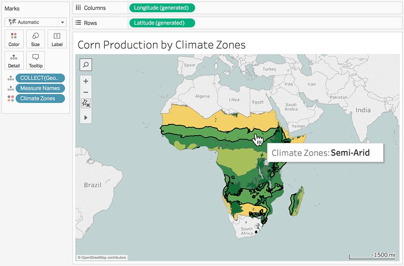The height and width of the screenshot is (266, 404).
Task: Open the Detail marks card
Action: click(14, 61)
